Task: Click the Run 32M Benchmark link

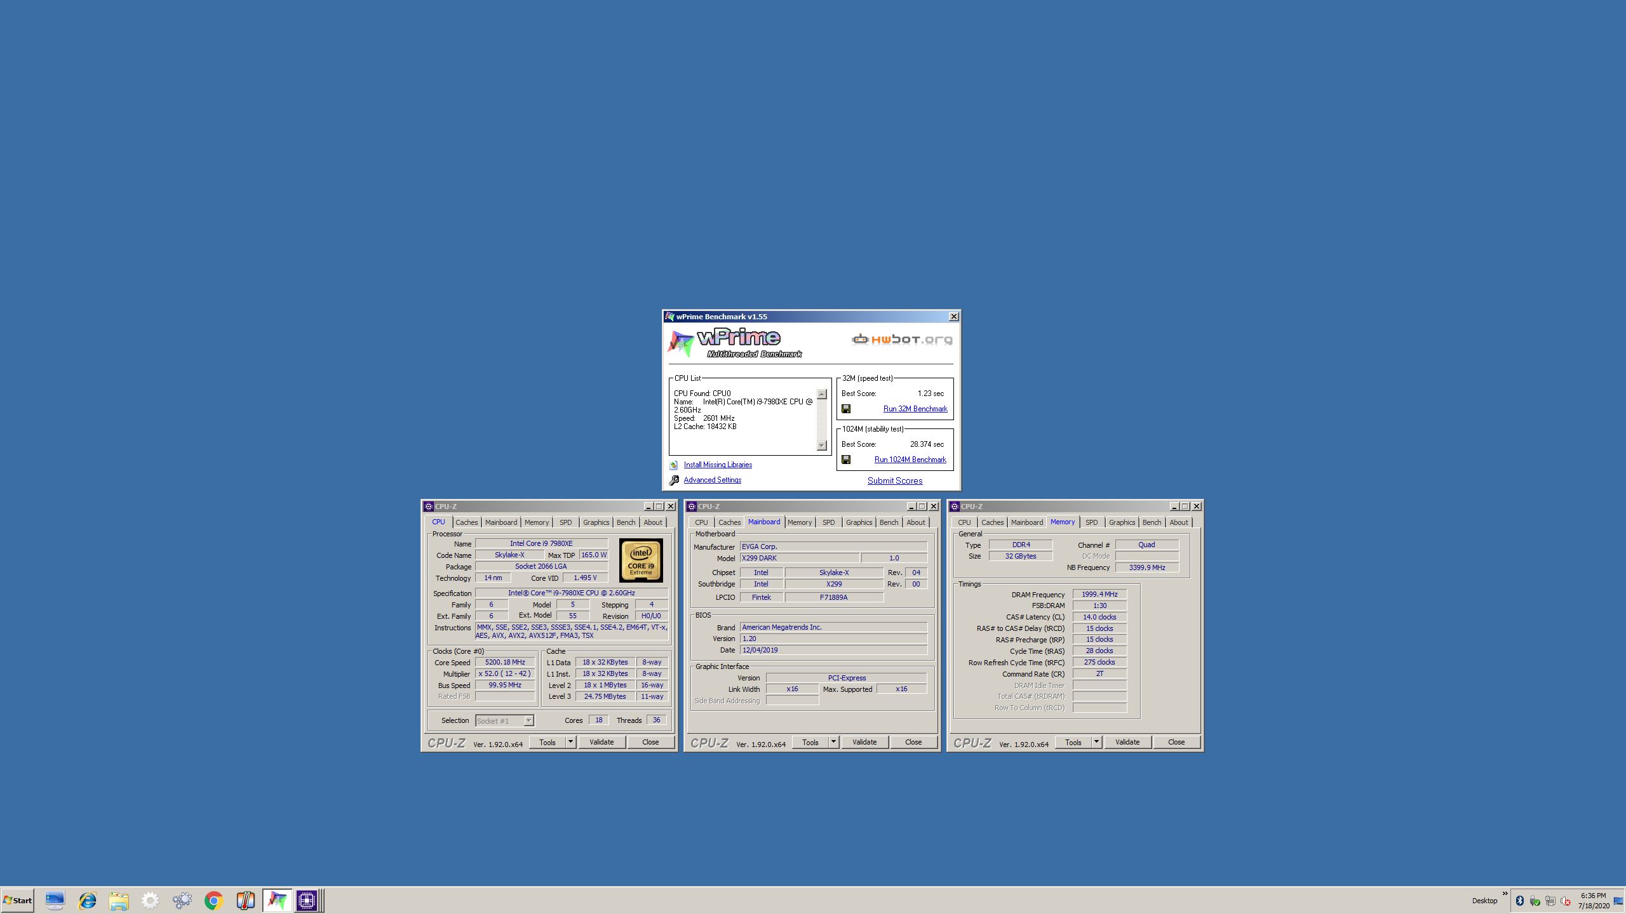Action: [x=915, y=409]
